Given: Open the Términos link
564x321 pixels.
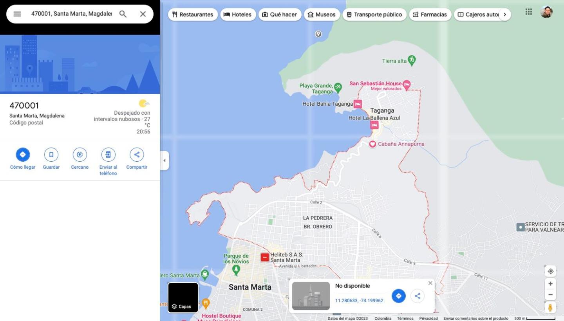Looking at the screenshot, I should (x=405, y=318).
